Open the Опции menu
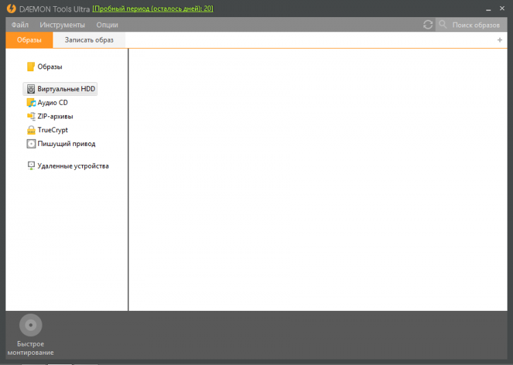Screen dimensions: 513x365 coord(107,25)
